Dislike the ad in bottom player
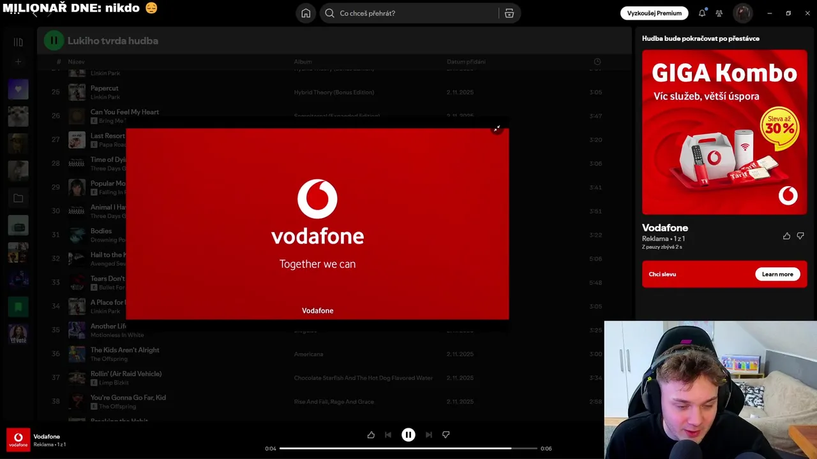Screen dimensions: 817x459 coord(446,435)
